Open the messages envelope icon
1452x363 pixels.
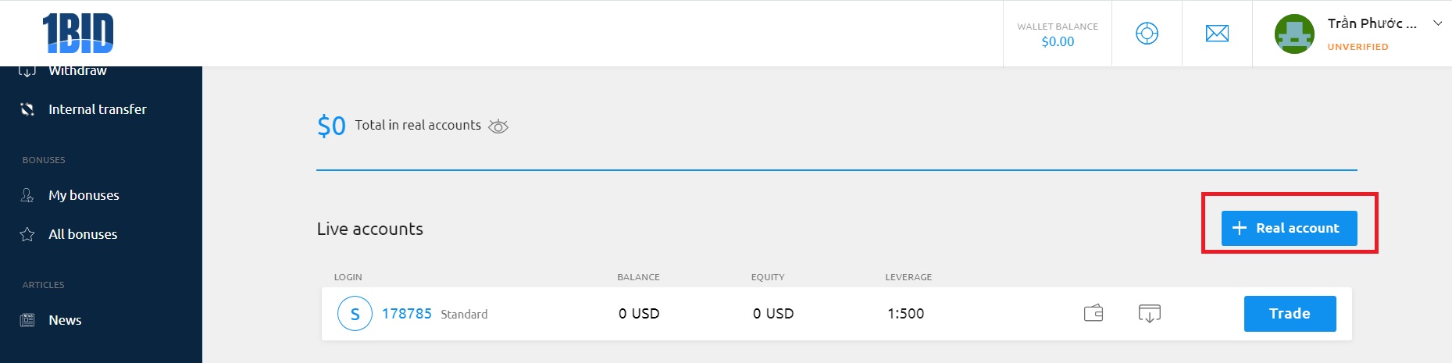pos(1217,34)
